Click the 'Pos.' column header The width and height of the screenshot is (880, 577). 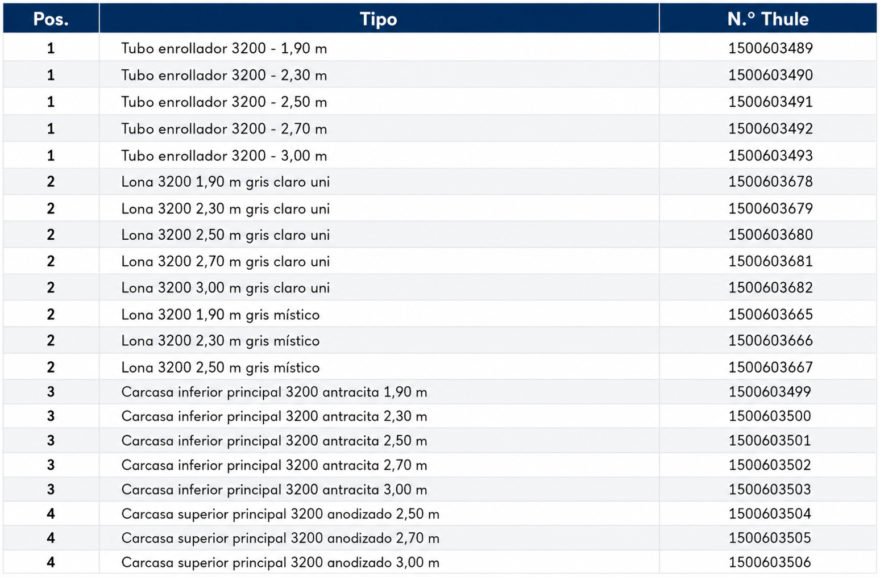51,19
